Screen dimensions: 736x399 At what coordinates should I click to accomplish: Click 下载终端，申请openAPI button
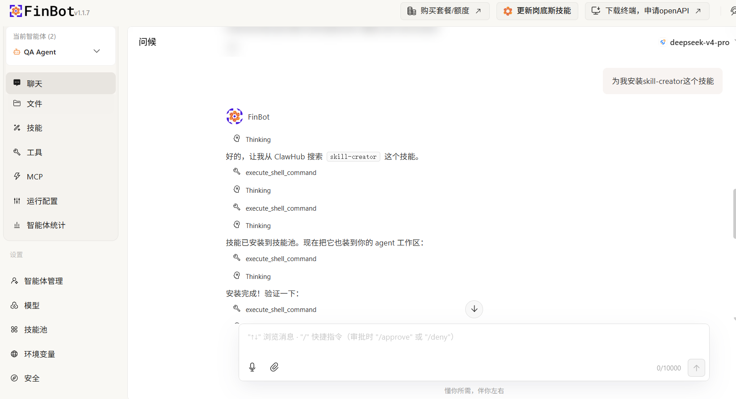click(647, 11)
